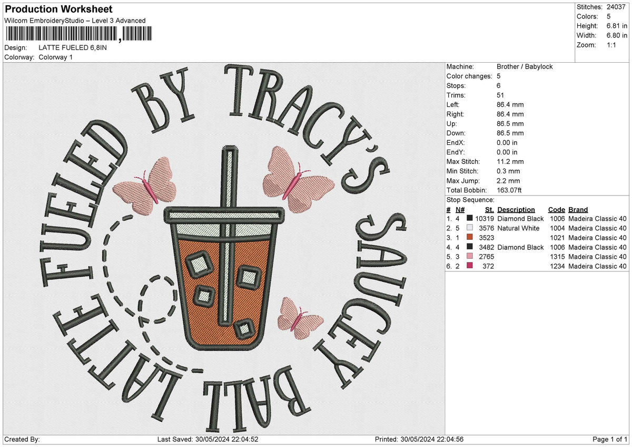Click stitch count 2765 in stop row 5
632x447 pixels.
tap(487, 257)
